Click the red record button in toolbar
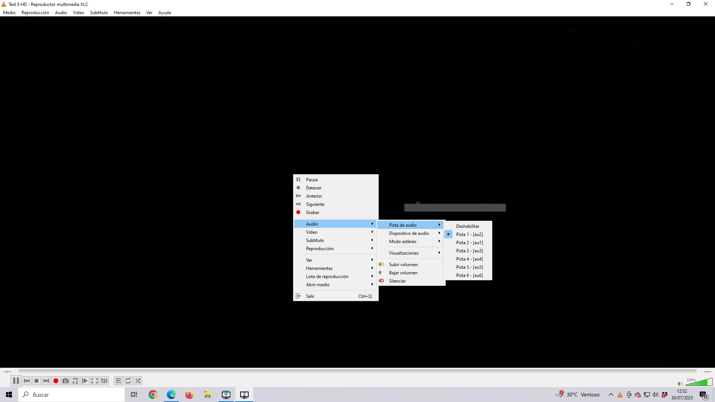The height and width of the screenshot is (402, 715). pos(56,381)
